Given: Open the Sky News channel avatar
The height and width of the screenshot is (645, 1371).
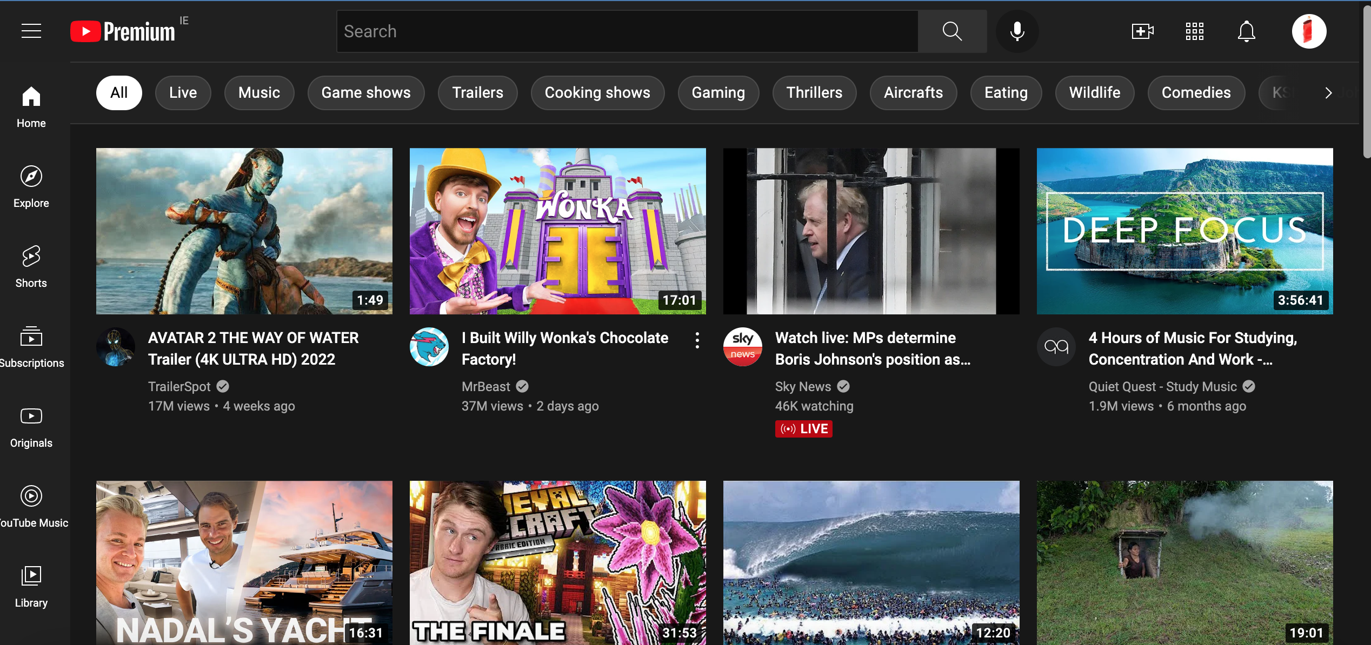Looking at the screenshot, I should click(x=743, y=347).
